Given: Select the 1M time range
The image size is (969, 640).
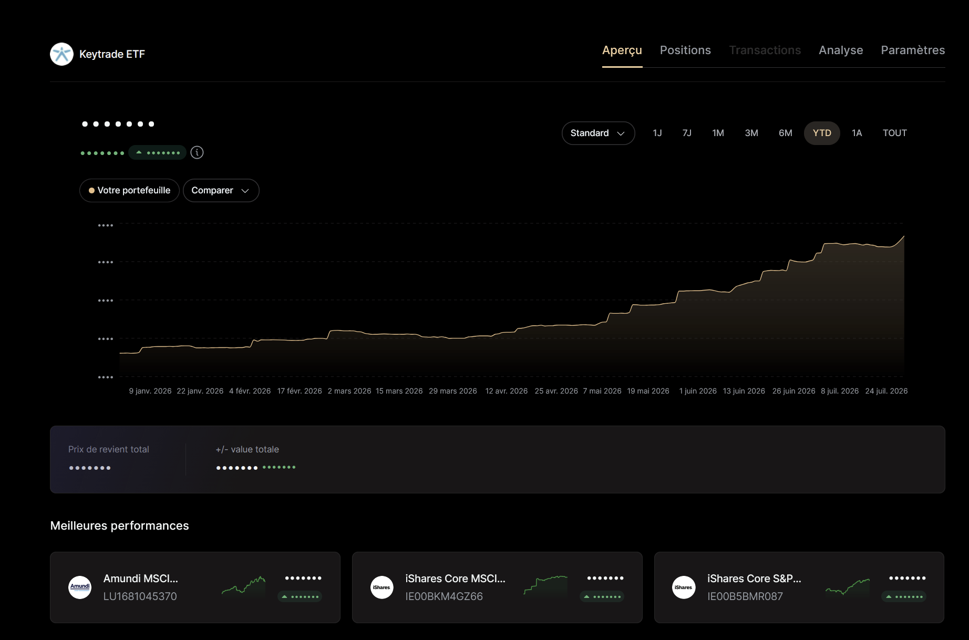Looking at the screenshot, I should click(718, 133).
